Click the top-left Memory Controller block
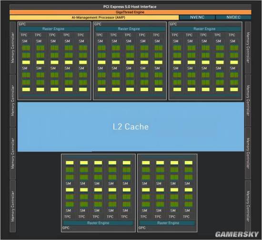 (x=13, y=48)
